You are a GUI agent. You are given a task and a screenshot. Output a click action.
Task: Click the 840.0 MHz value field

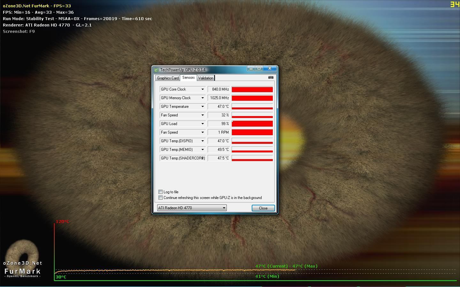(219, 89)
